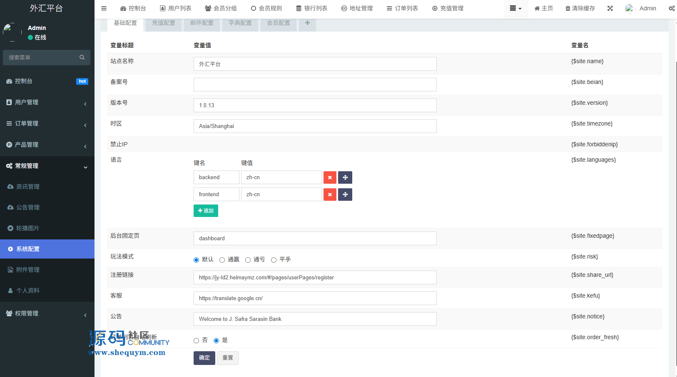Open settings gears icon at top right
677x377 pixels.
[671, 8]
